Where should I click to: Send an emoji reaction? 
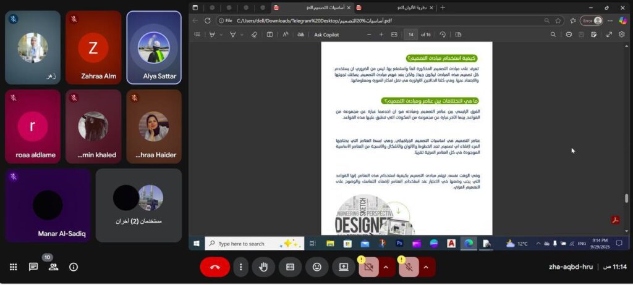pyautogui.click(x=317, y=267)
